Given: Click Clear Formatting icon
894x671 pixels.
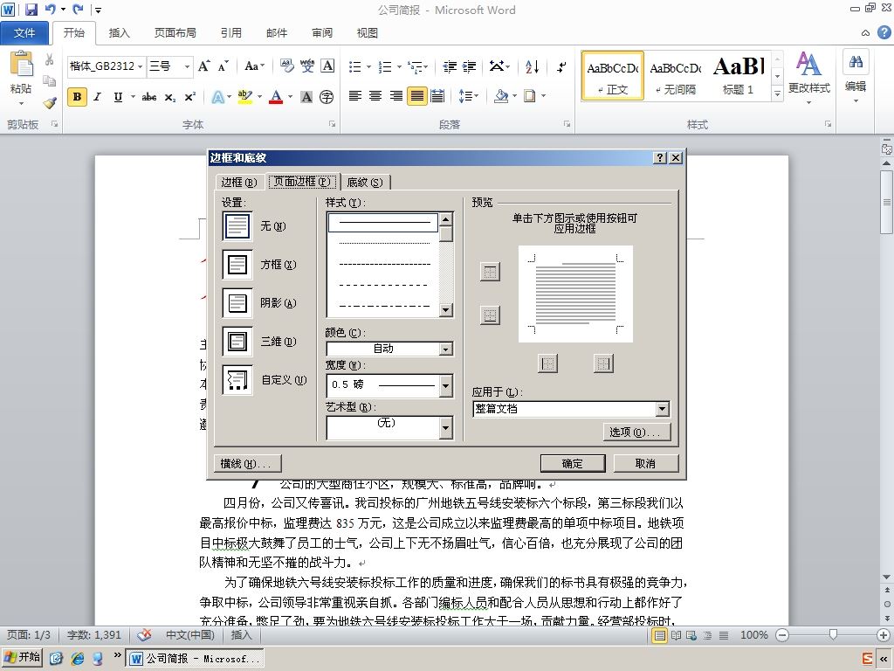Looking at the screenshot, I should click(286, 66).
